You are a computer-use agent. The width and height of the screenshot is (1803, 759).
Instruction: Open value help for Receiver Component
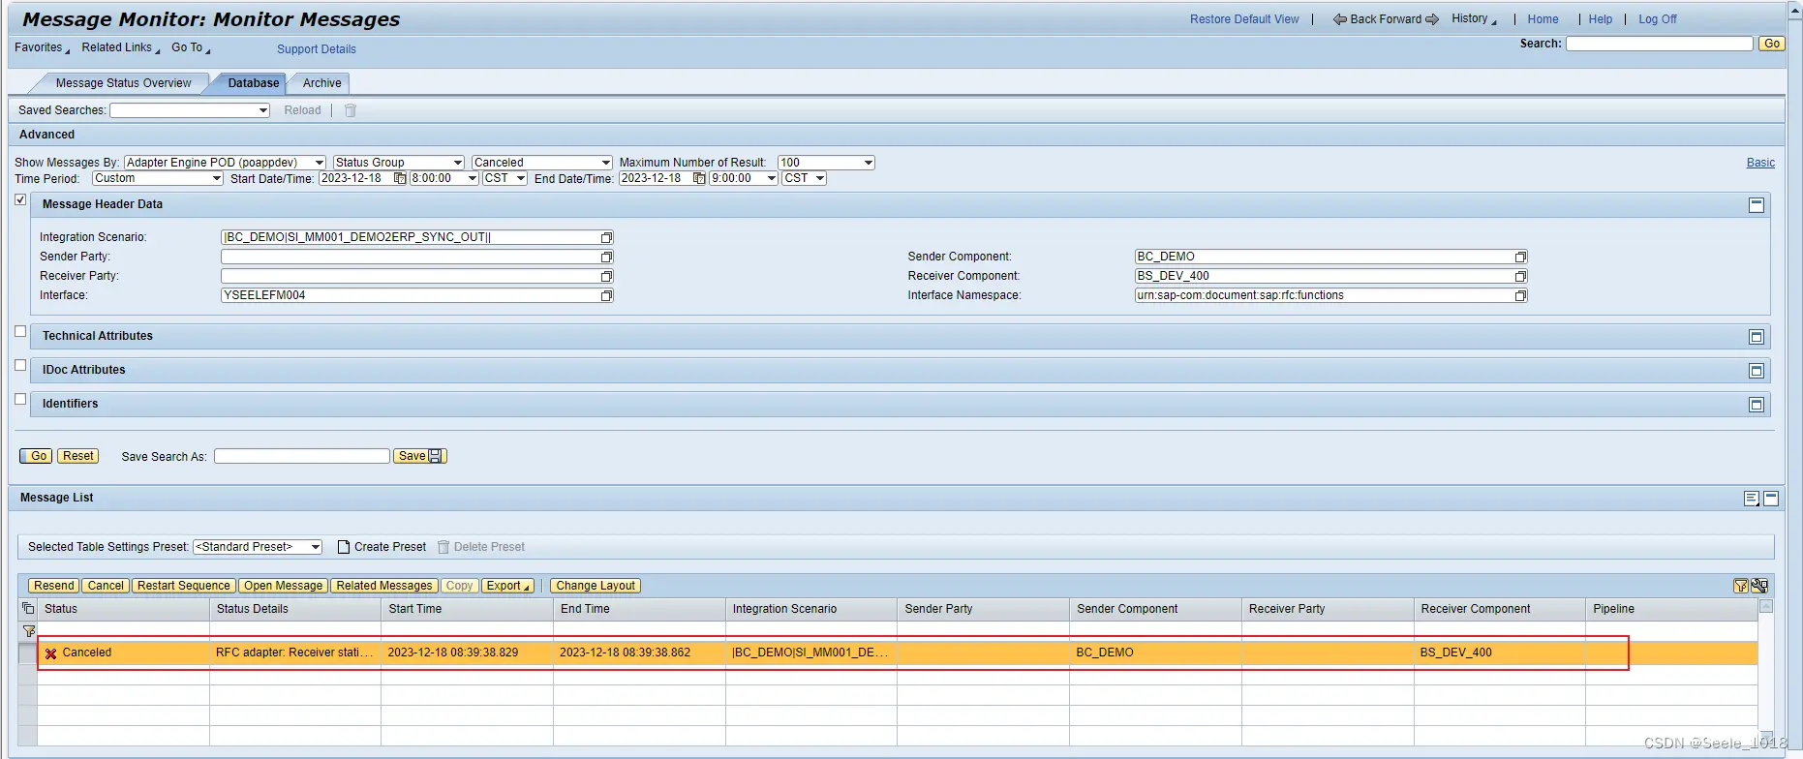click(1521, 276)
